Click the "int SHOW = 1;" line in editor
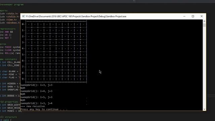Viewport: 215px width, 121px height. [x=10, y=87]
